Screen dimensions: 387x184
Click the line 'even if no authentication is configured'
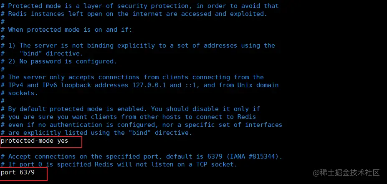142,125
